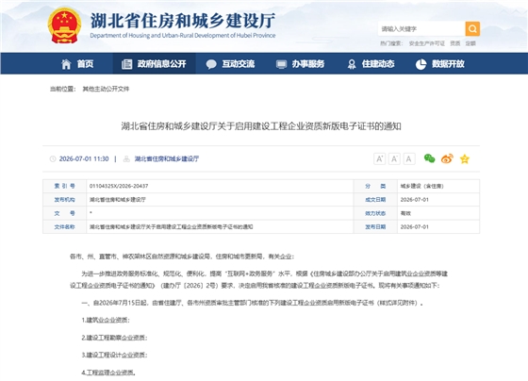Share article via WeChat icon

coord(429,158)
